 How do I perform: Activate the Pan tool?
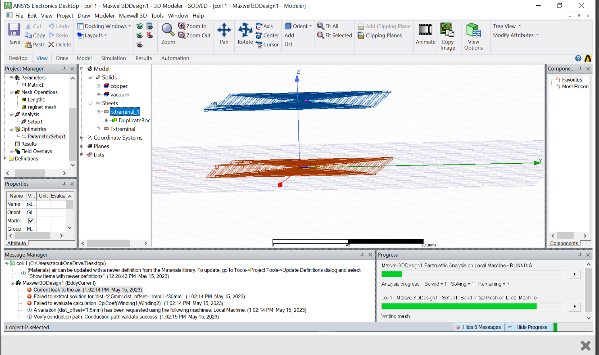pyautogui.click(x=224, y=30)
